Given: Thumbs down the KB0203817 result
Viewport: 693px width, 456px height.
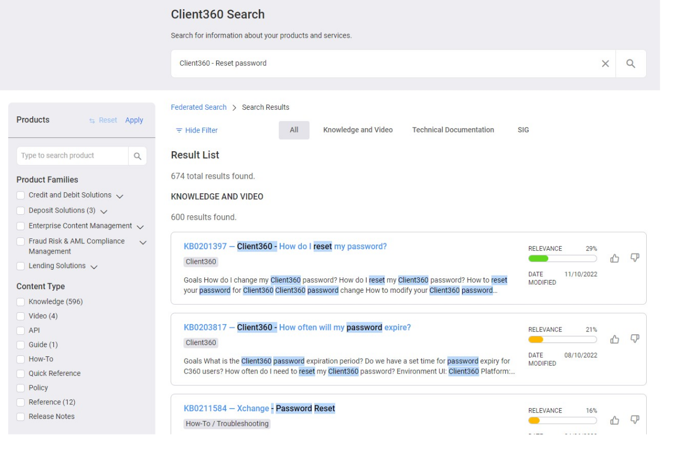Looking at the screenshot, I should coord(635,339).
